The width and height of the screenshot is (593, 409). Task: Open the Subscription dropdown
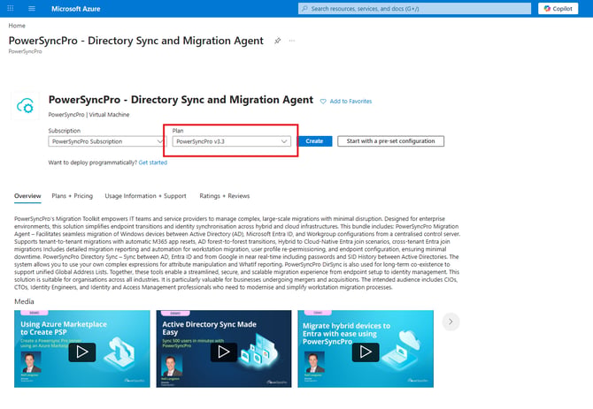click(107, 141)
